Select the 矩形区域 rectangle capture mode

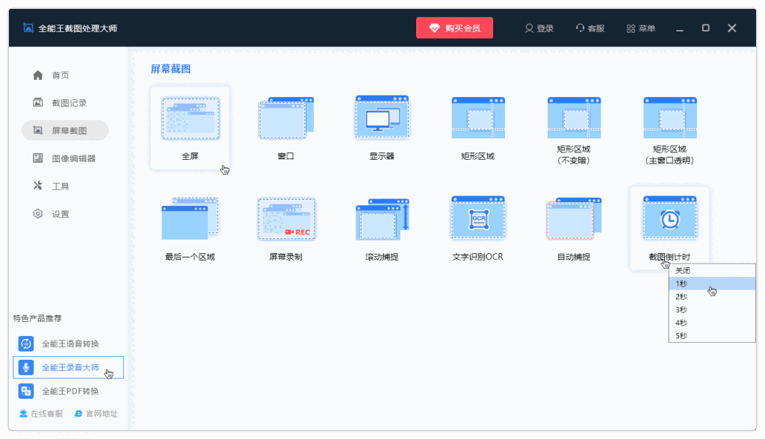(x=478, y=119)
